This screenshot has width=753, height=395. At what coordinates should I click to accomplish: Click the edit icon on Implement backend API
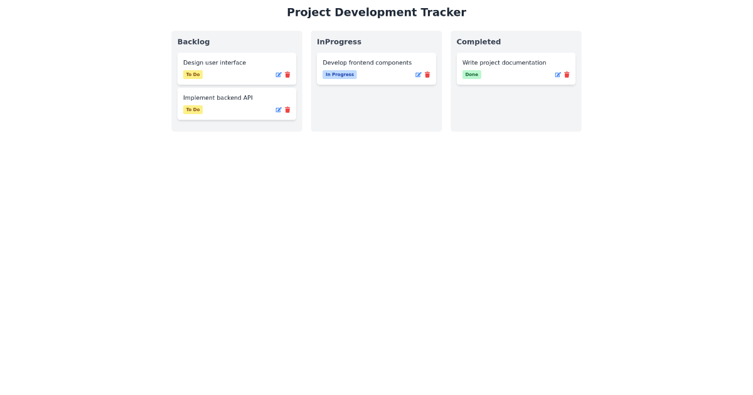point(278,110)
